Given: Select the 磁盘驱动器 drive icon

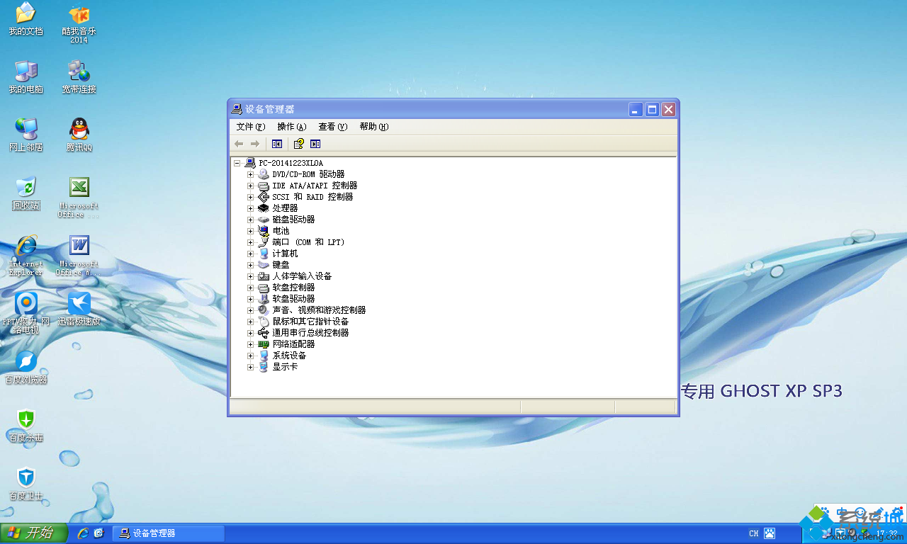Looking at the screenshot, I should tap(263, 220).
